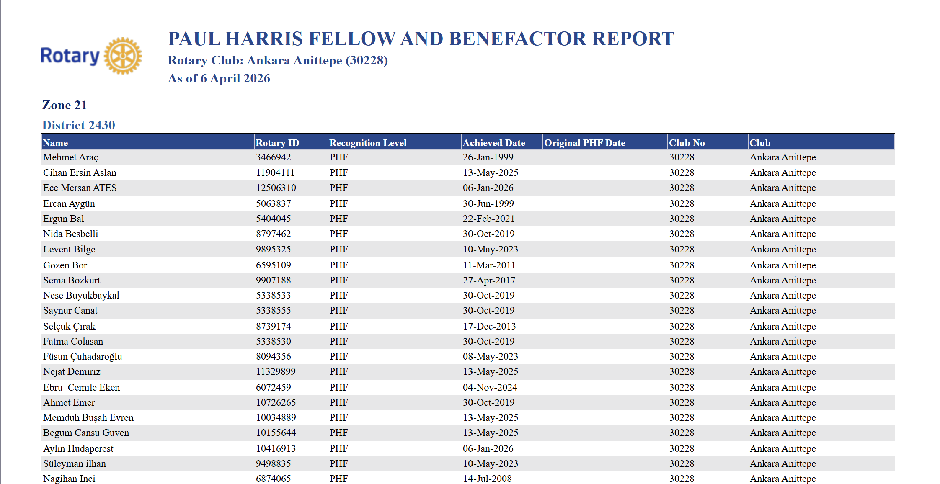Click the name 'Memduh Buşah Evren'
This screenshot has height=484, width=940.
pos(88,418)
